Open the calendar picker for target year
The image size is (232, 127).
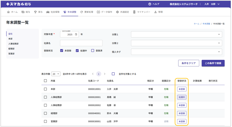(76, 34)
